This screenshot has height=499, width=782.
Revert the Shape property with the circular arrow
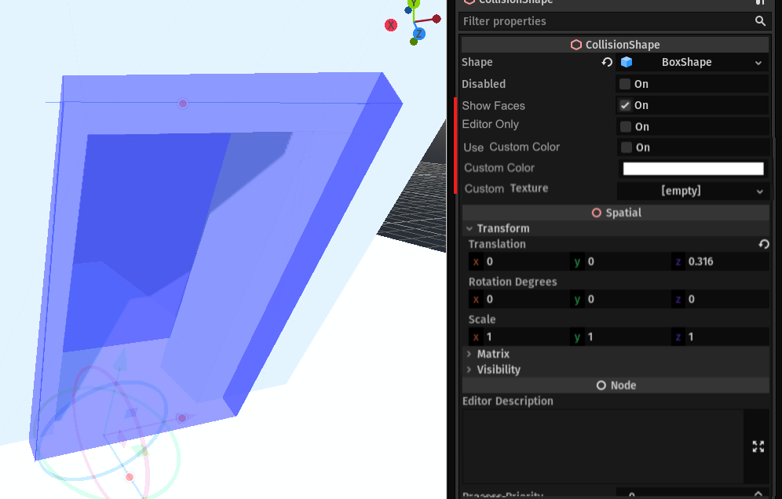(605, 62)
